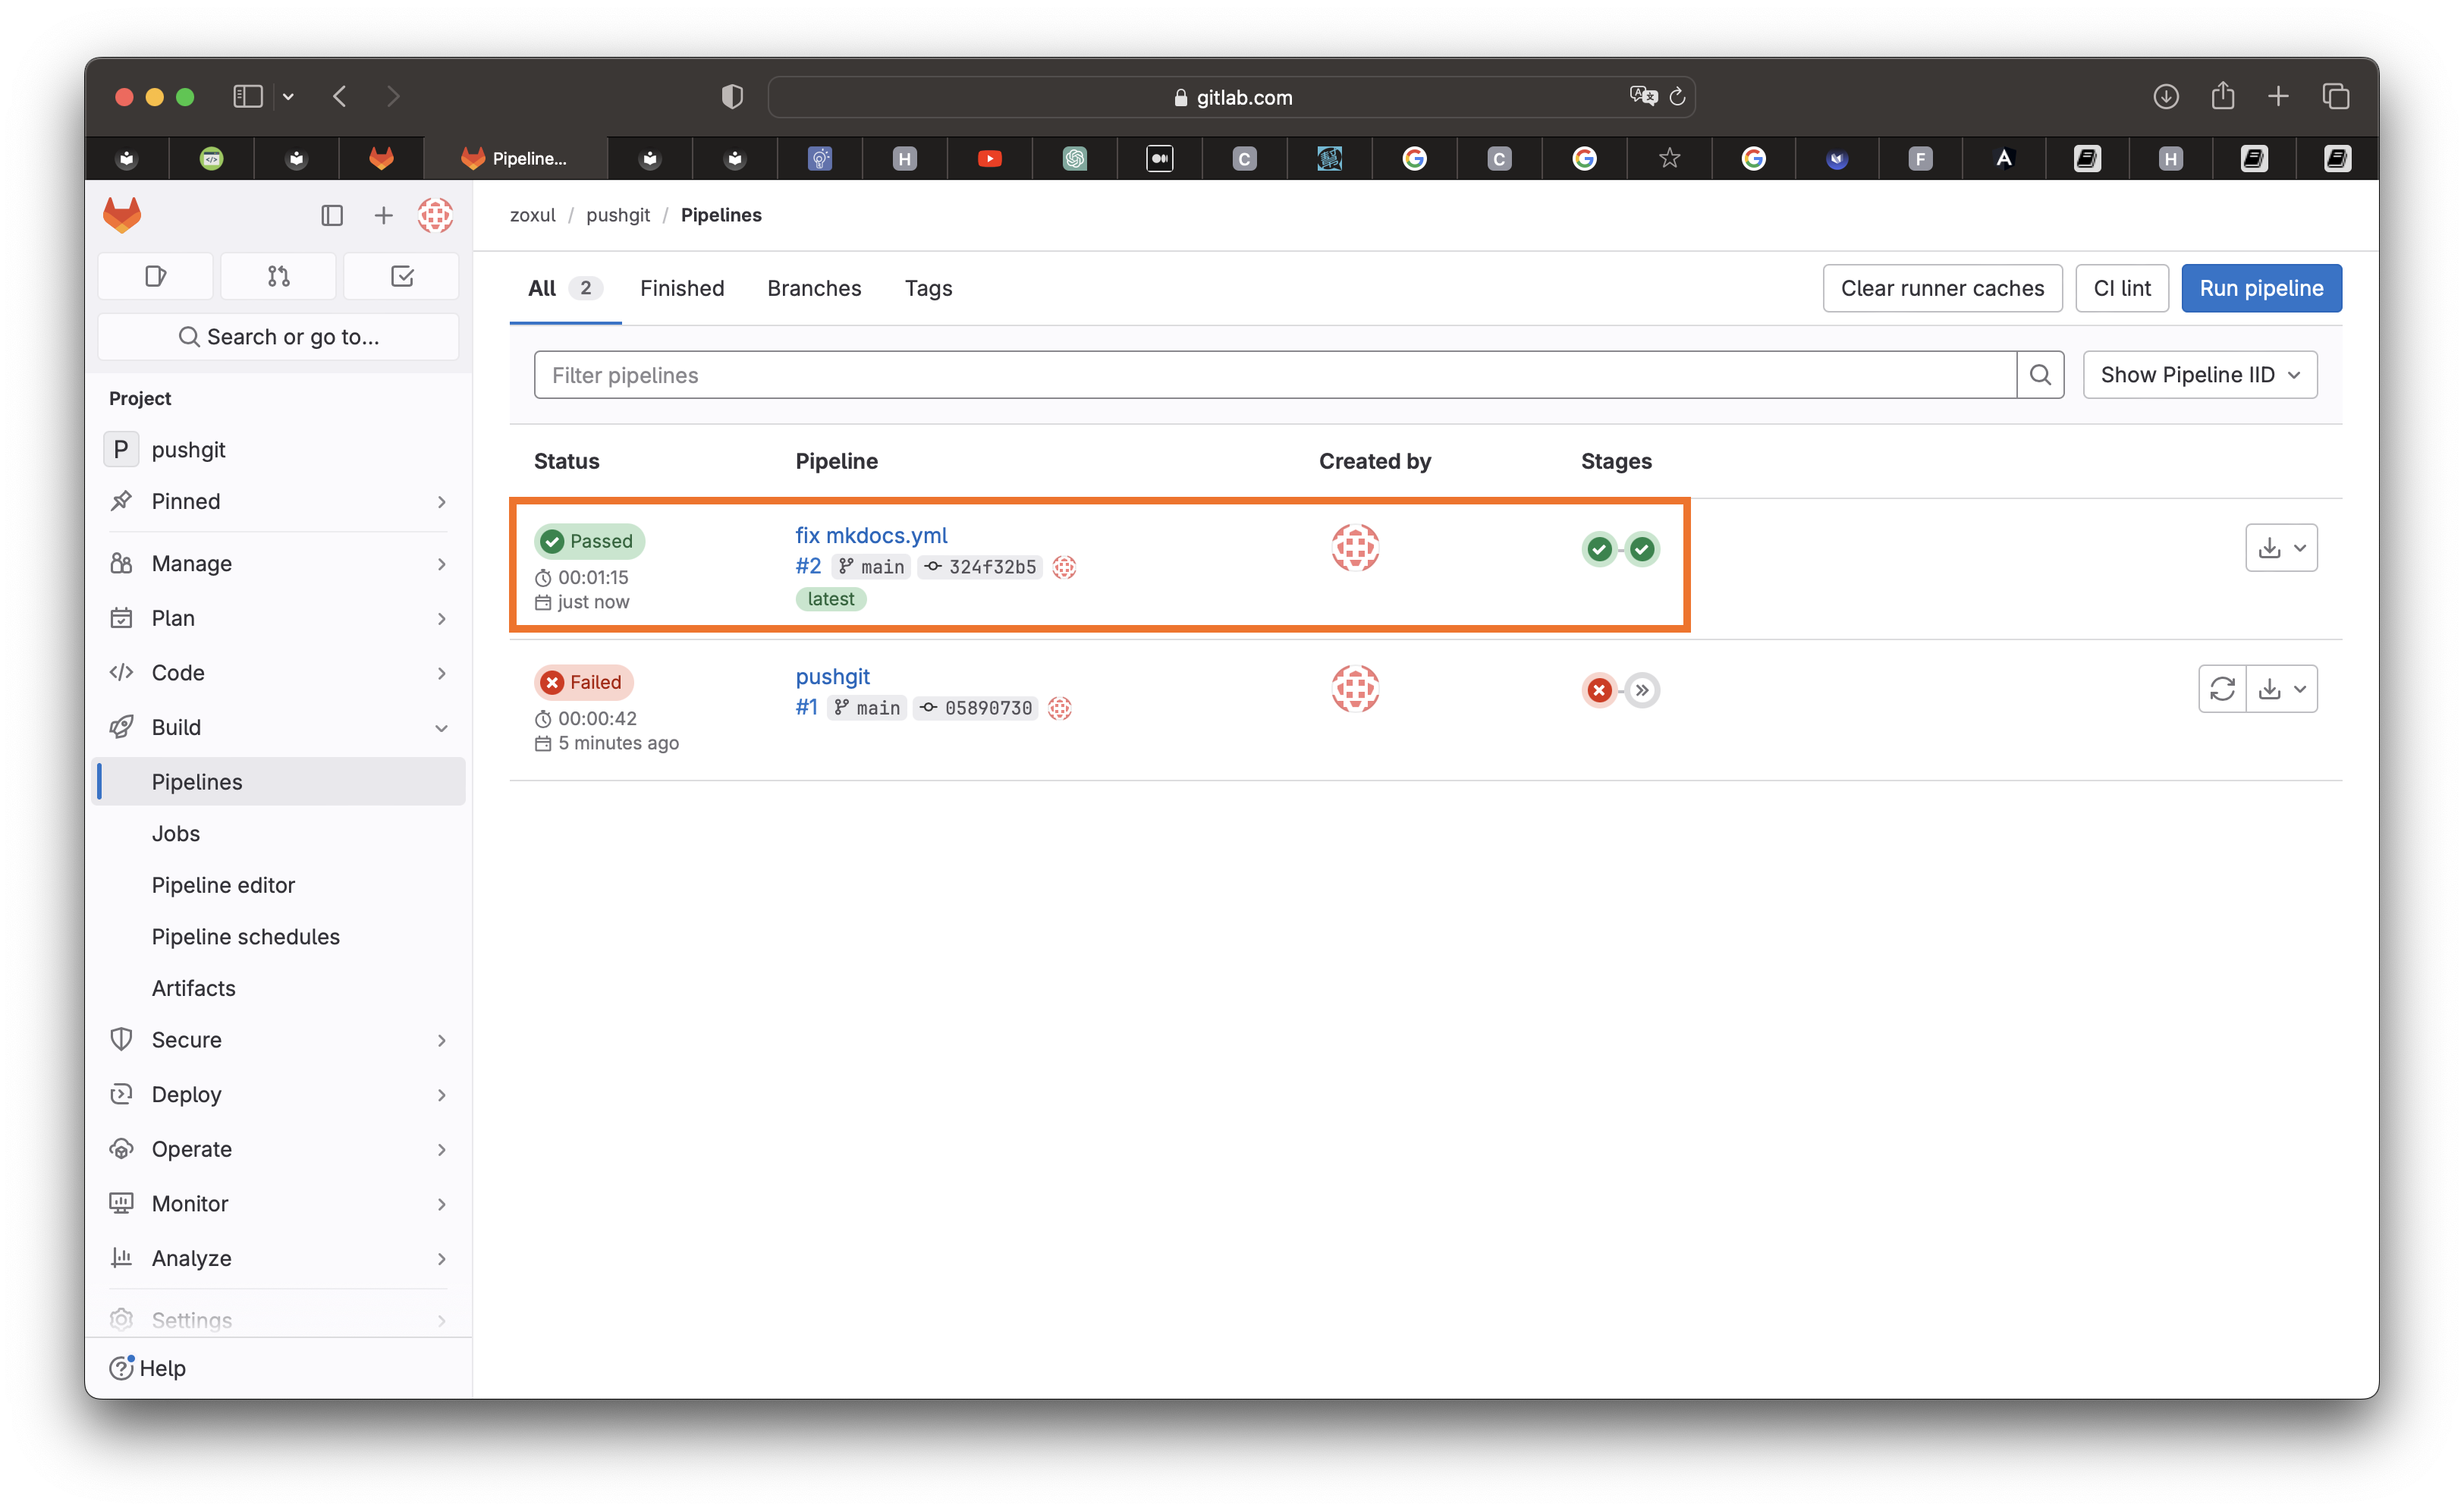This screenshot has width=2464, height=1511.
Task: Open the Show Pipeline IID dropdown
Action: point(2199,375)
